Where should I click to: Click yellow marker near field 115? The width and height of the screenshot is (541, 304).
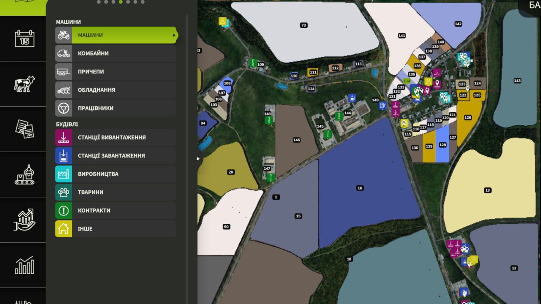click(x=404, y=123)
